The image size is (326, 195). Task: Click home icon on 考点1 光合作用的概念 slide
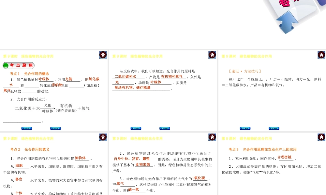point(103,55)
